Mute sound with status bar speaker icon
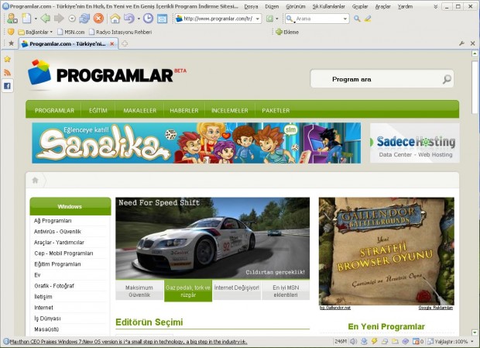 click(353, 341)
